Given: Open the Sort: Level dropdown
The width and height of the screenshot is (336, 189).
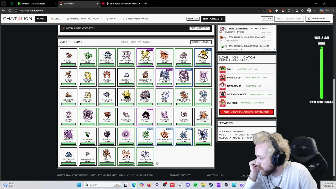Looking at the screenshot, I should pyautogui.click(x=201, y=42).
